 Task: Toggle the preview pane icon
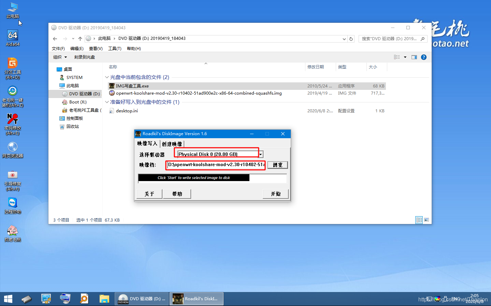pyautogui.click(x=414, y=57)
